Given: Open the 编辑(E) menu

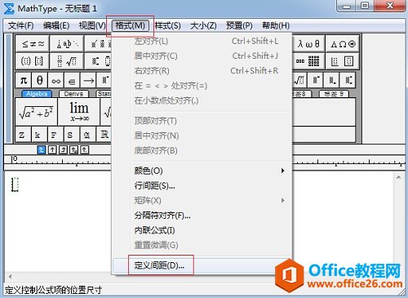Looking at the screenshot, I should [x=56, y=25].
